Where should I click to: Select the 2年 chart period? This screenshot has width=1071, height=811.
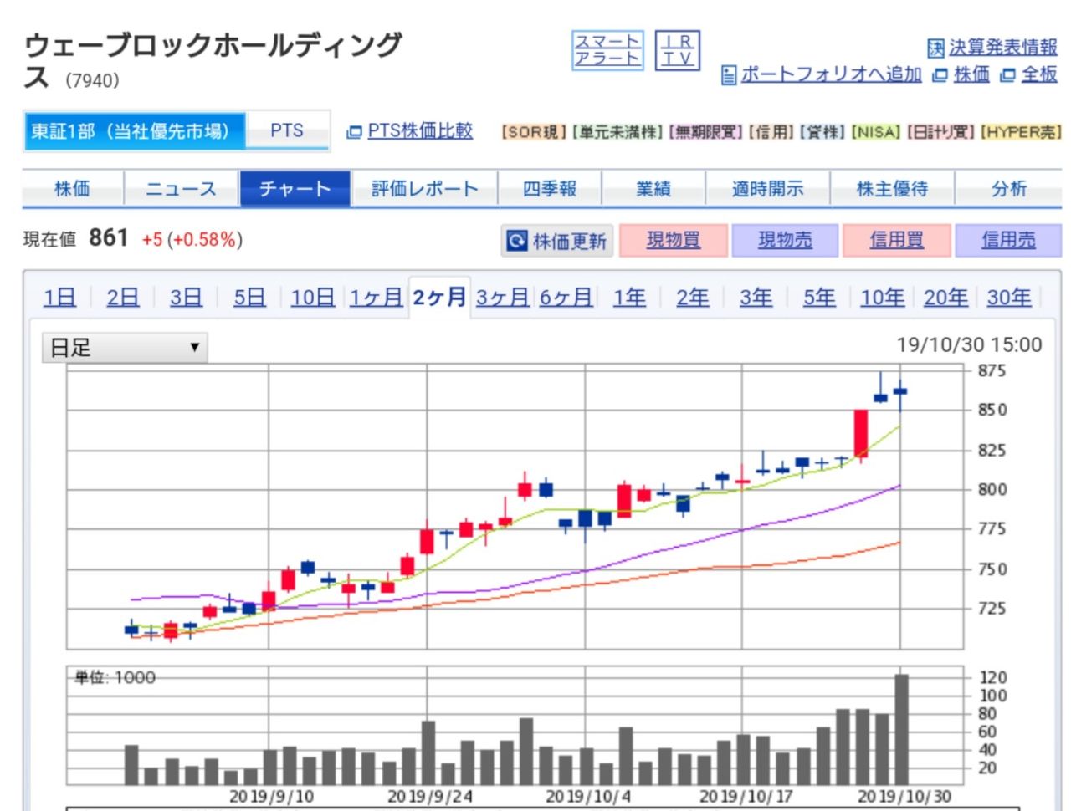[x=693, y=298]
